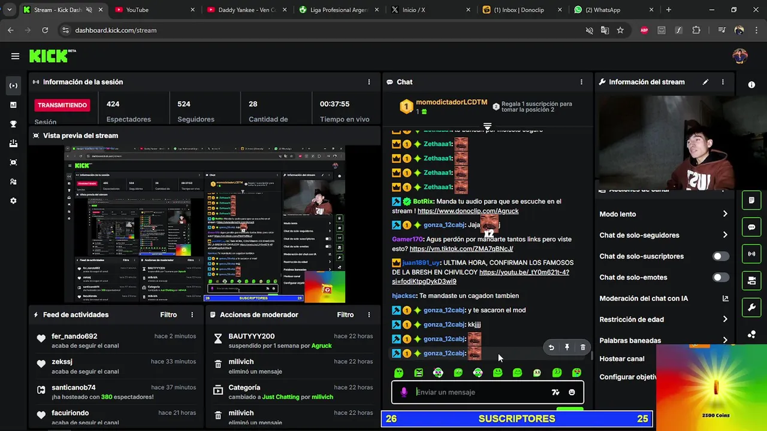Open the Chrome extensions puzzle icon
The height and width of the screenshot is (431, 767).
(696, 30)
